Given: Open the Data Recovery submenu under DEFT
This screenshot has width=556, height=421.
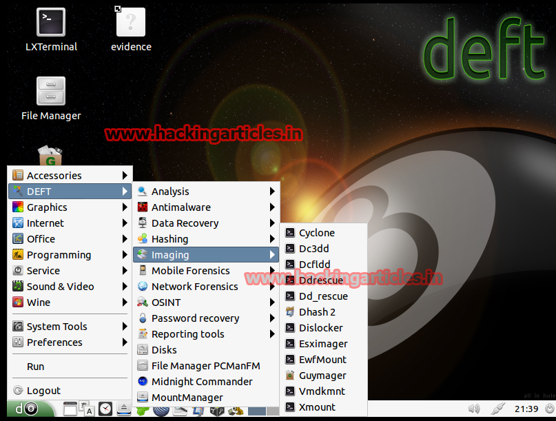Looking at the screenshot, I should point(206,223).
